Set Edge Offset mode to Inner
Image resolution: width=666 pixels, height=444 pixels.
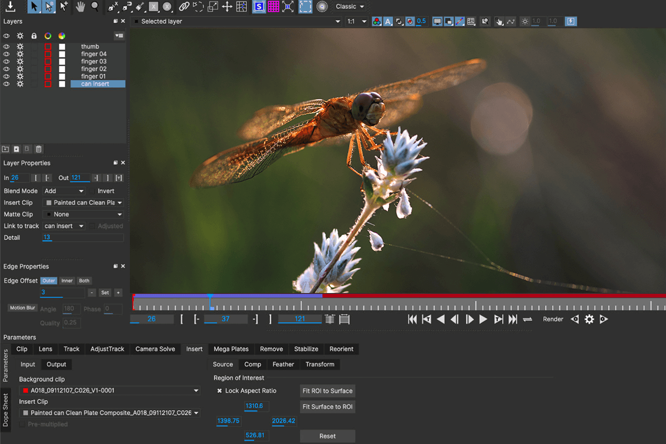pos(67,281)
